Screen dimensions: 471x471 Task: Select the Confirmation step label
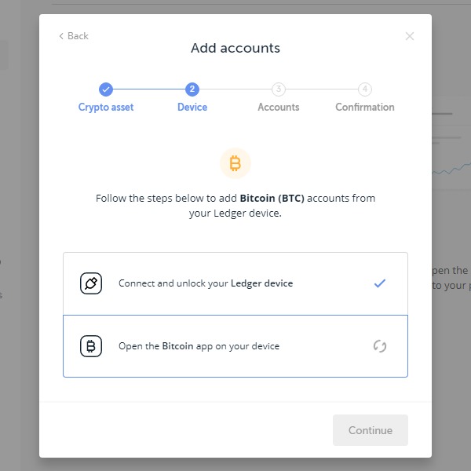click(365, 108)
